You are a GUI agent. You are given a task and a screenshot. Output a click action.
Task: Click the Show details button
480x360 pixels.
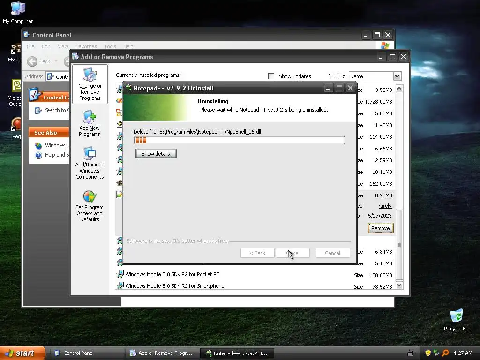click(156, 154)
